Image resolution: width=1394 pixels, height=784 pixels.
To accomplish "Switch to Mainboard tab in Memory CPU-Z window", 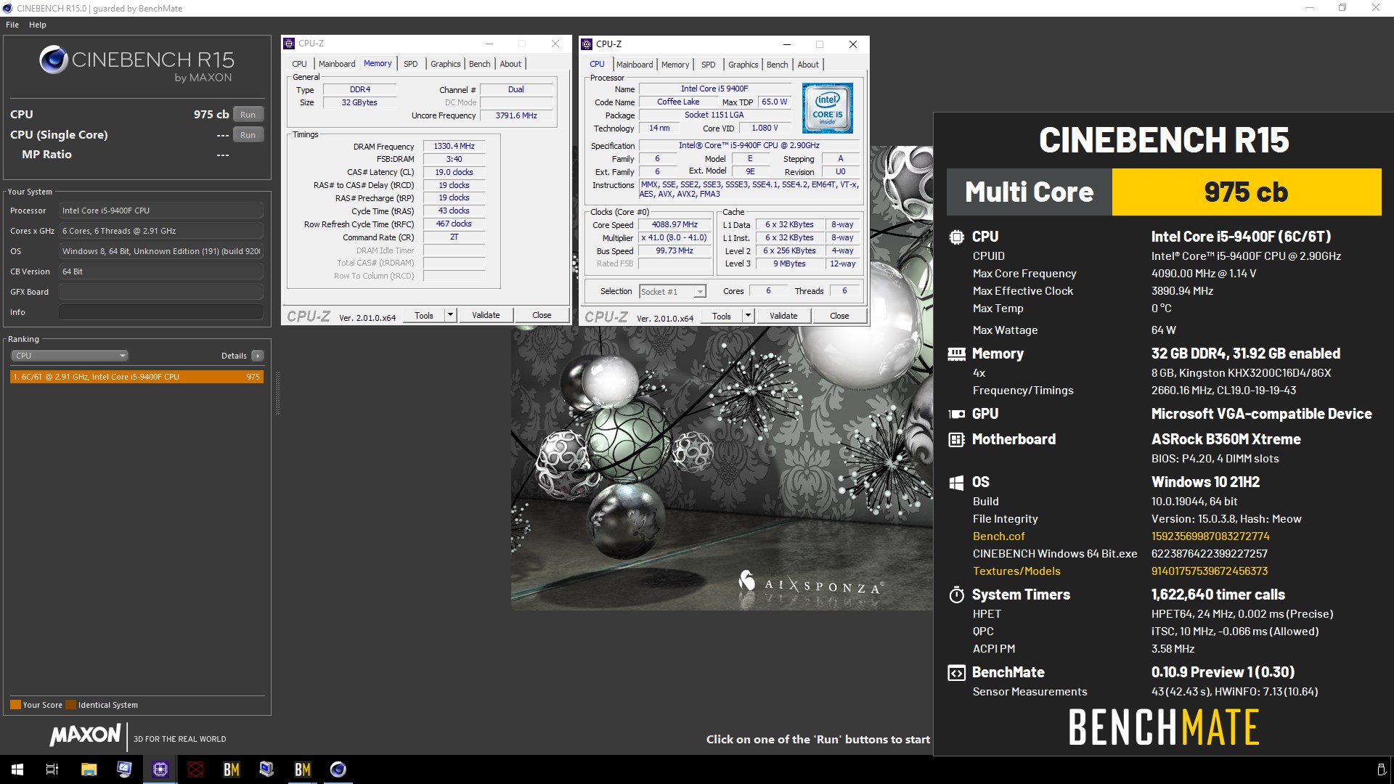I will click(x=337, y=64).
